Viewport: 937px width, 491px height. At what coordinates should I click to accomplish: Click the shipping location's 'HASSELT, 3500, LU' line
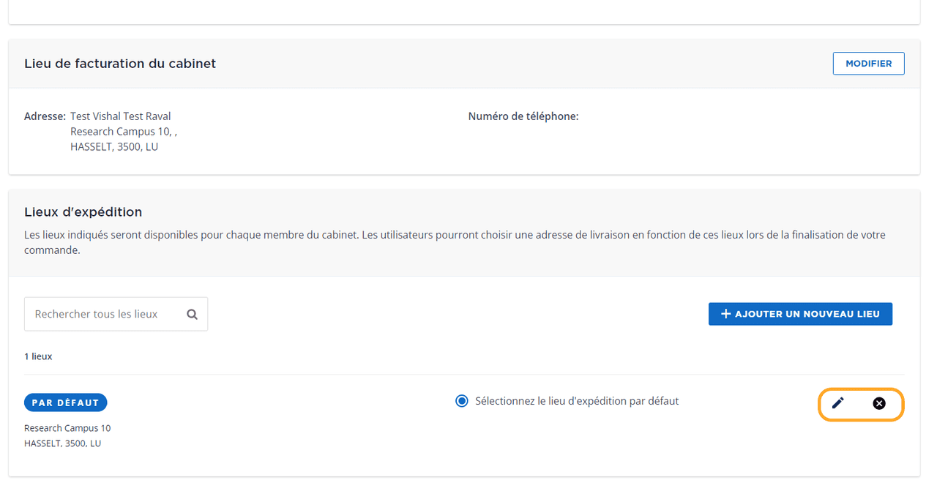62,443
